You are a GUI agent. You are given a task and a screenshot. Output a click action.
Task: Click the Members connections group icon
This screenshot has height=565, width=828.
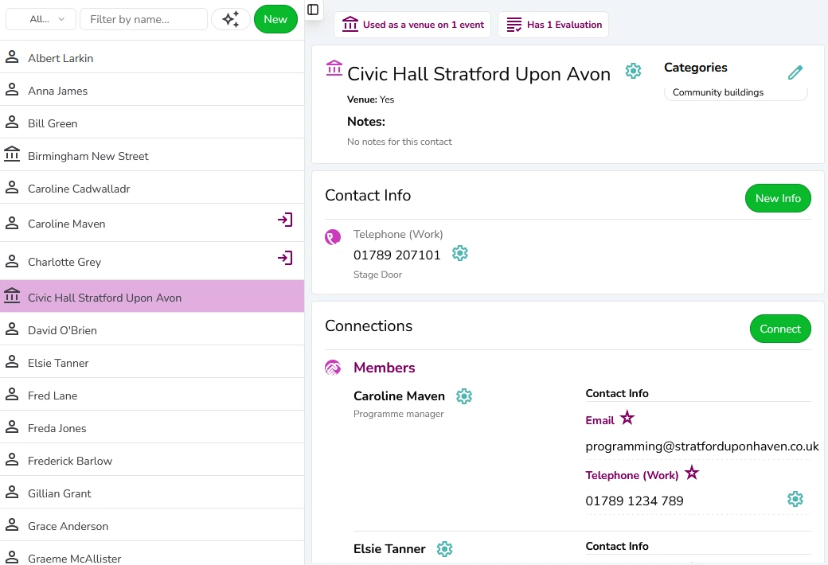pos(333,367)
